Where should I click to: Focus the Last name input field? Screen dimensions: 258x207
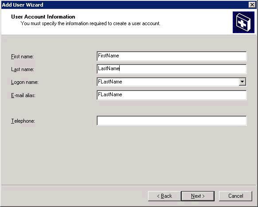[x=172, y=69]
